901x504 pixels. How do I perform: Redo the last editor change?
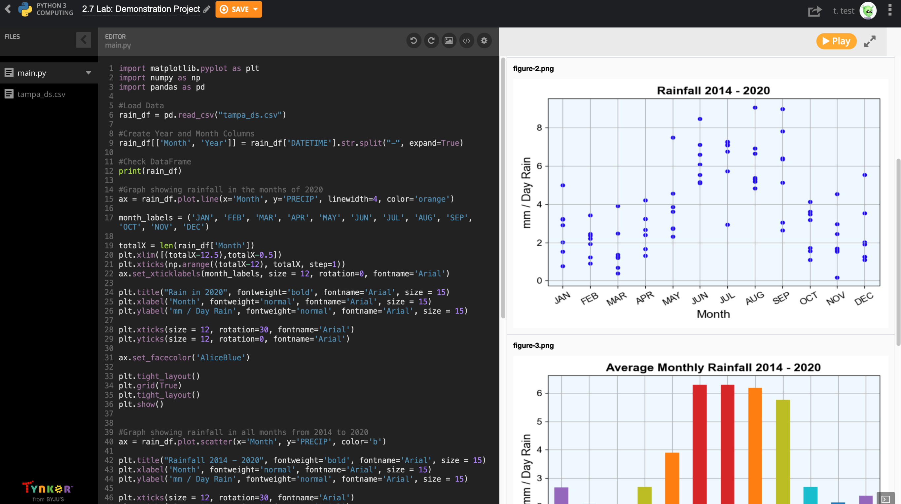coord(431,41)
